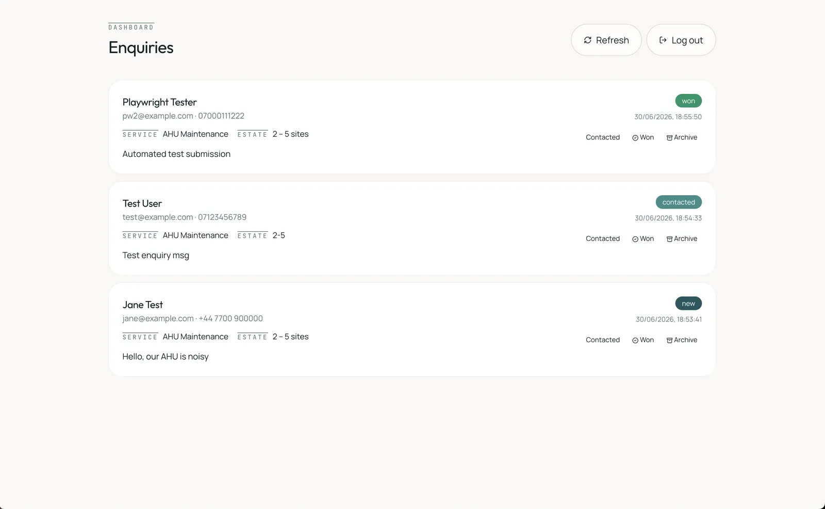Click contact line test@example.com · 07123456789
The image size is (825, 509).
(184, 217)
